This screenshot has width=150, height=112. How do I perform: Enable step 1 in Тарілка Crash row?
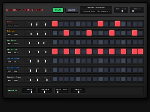point(55,79)
